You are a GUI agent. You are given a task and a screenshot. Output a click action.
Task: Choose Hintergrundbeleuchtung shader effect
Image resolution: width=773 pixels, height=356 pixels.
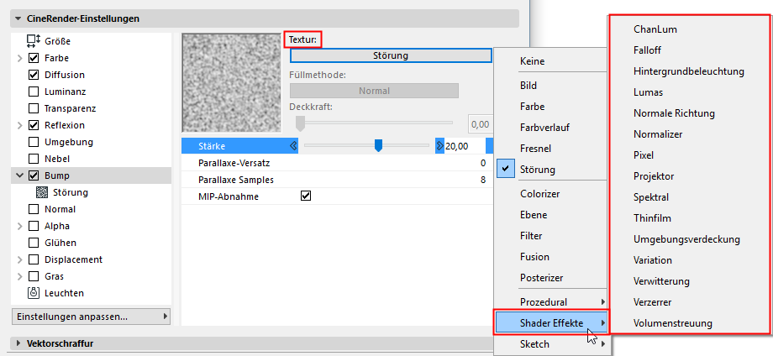pos(690,71)
